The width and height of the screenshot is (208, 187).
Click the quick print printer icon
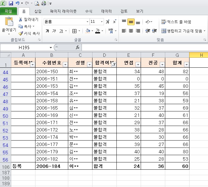[x=44, y=3]
